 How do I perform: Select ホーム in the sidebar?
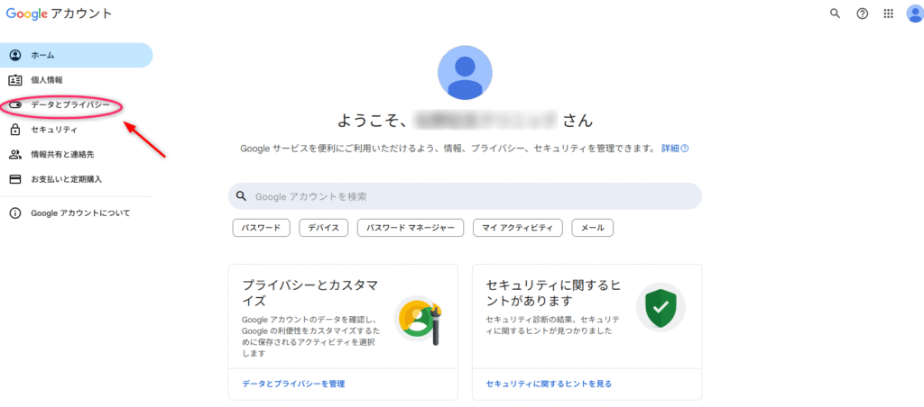(77, 55)
